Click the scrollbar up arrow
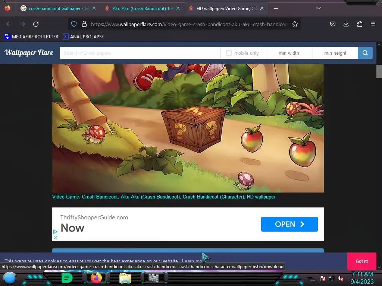Image resolution: width=382 pixels, height=286 pixels. 379,45
